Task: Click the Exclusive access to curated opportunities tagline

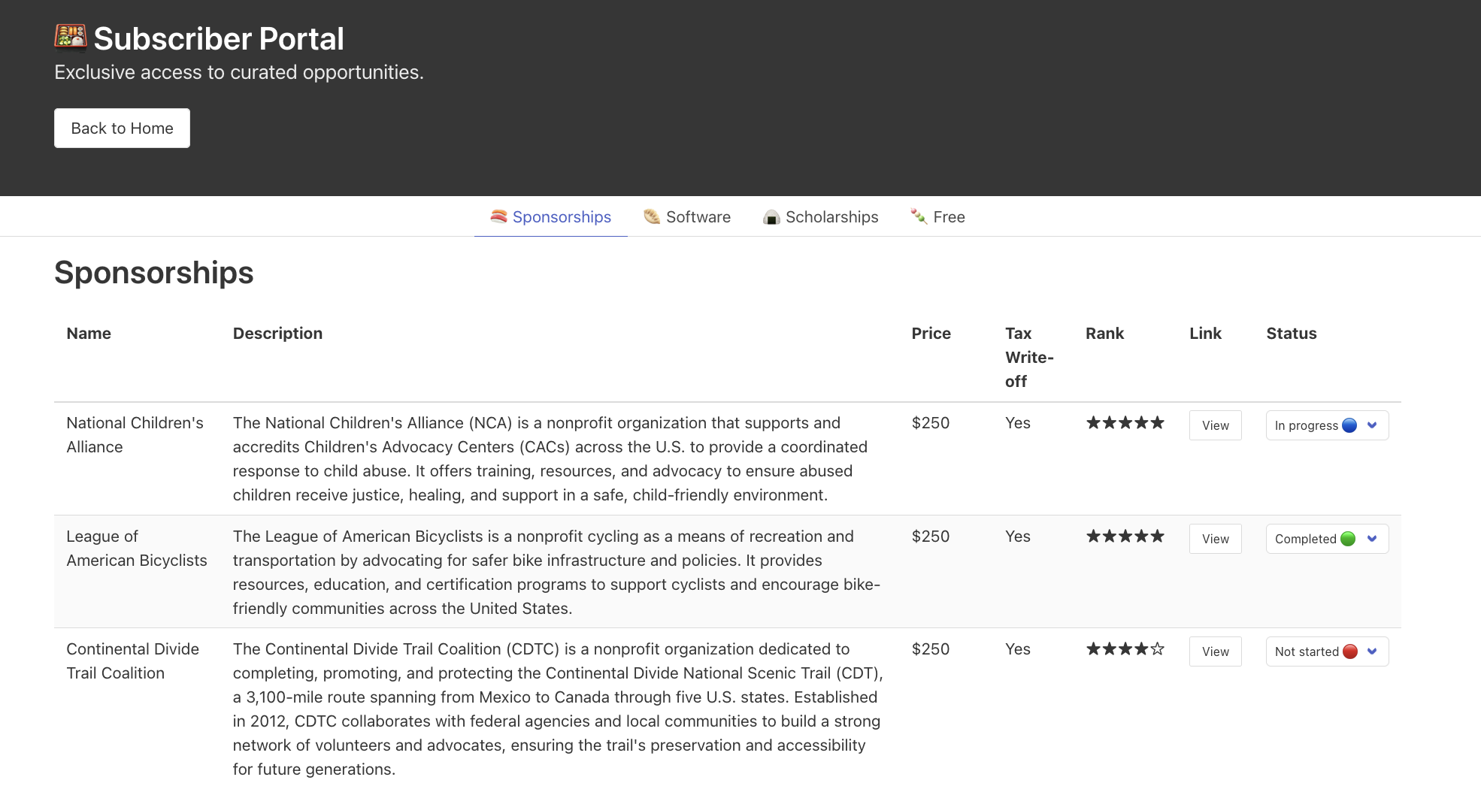Action: [239, 73]
